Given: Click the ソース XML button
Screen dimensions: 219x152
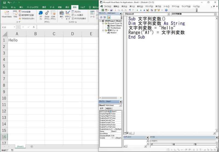Looking at the screenshot, I should pyautogui.click(x=92, y=14).
